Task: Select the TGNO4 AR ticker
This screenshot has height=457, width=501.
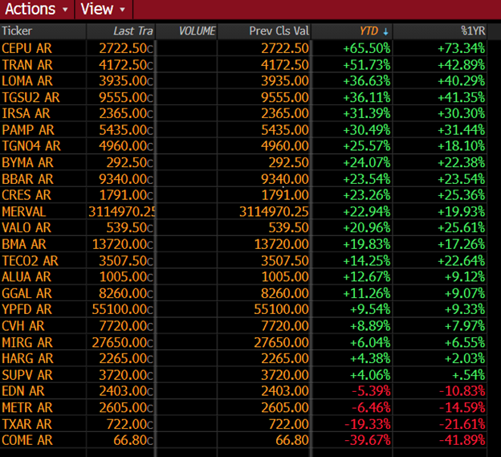Action: click(31, 146)
